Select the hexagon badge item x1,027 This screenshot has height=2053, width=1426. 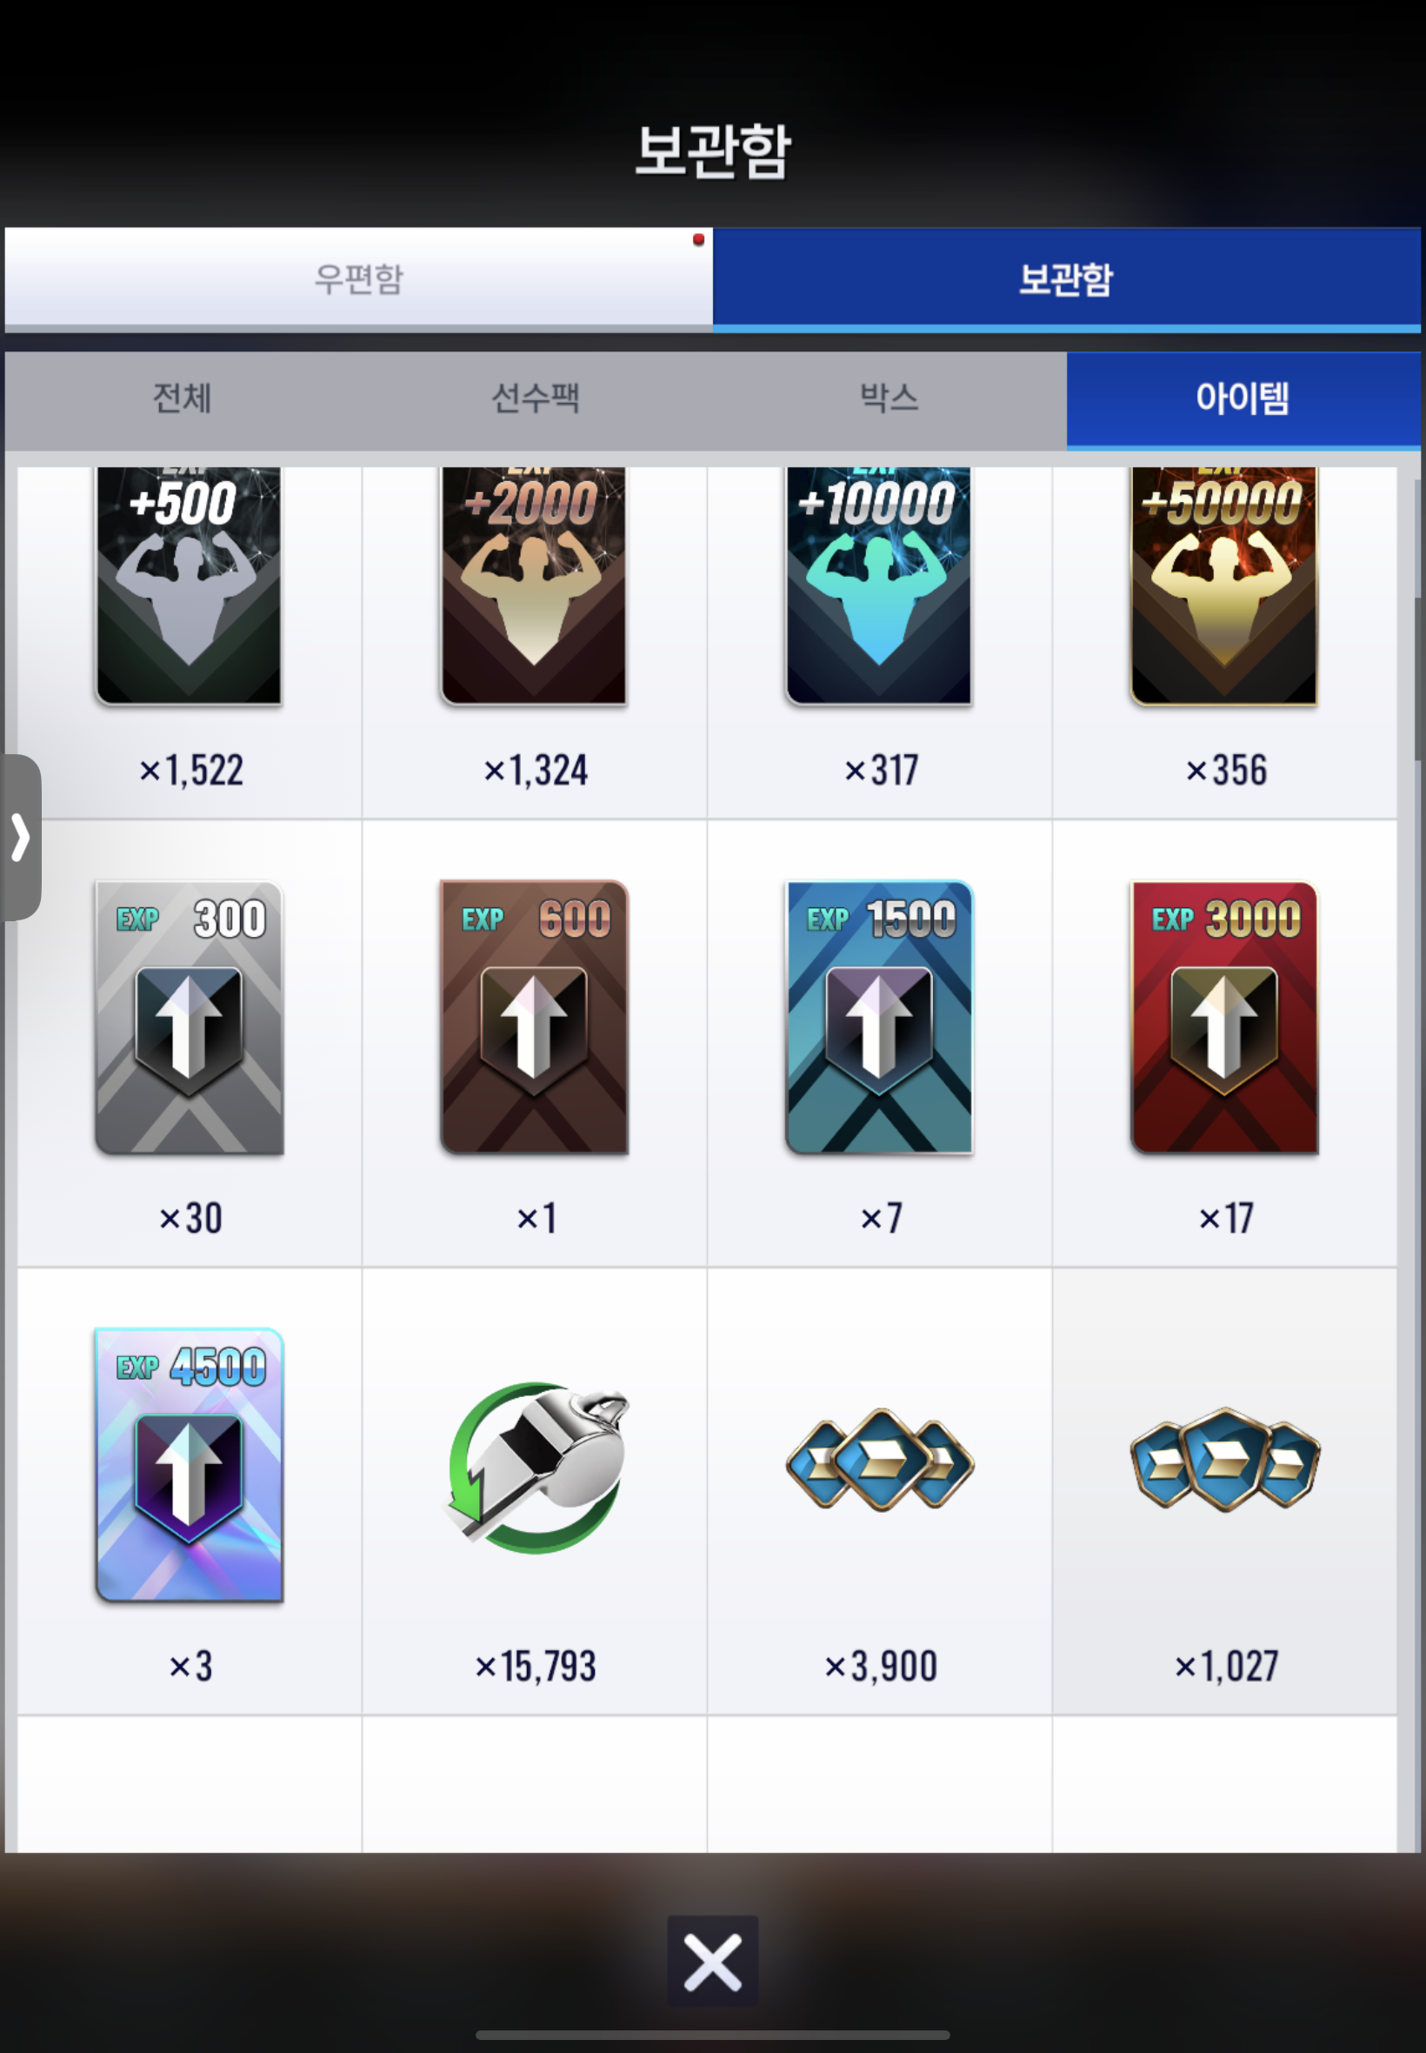1225,1459
